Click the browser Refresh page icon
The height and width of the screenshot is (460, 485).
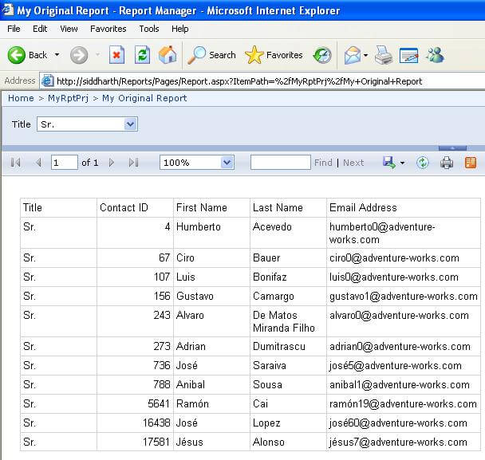(142, 55)
